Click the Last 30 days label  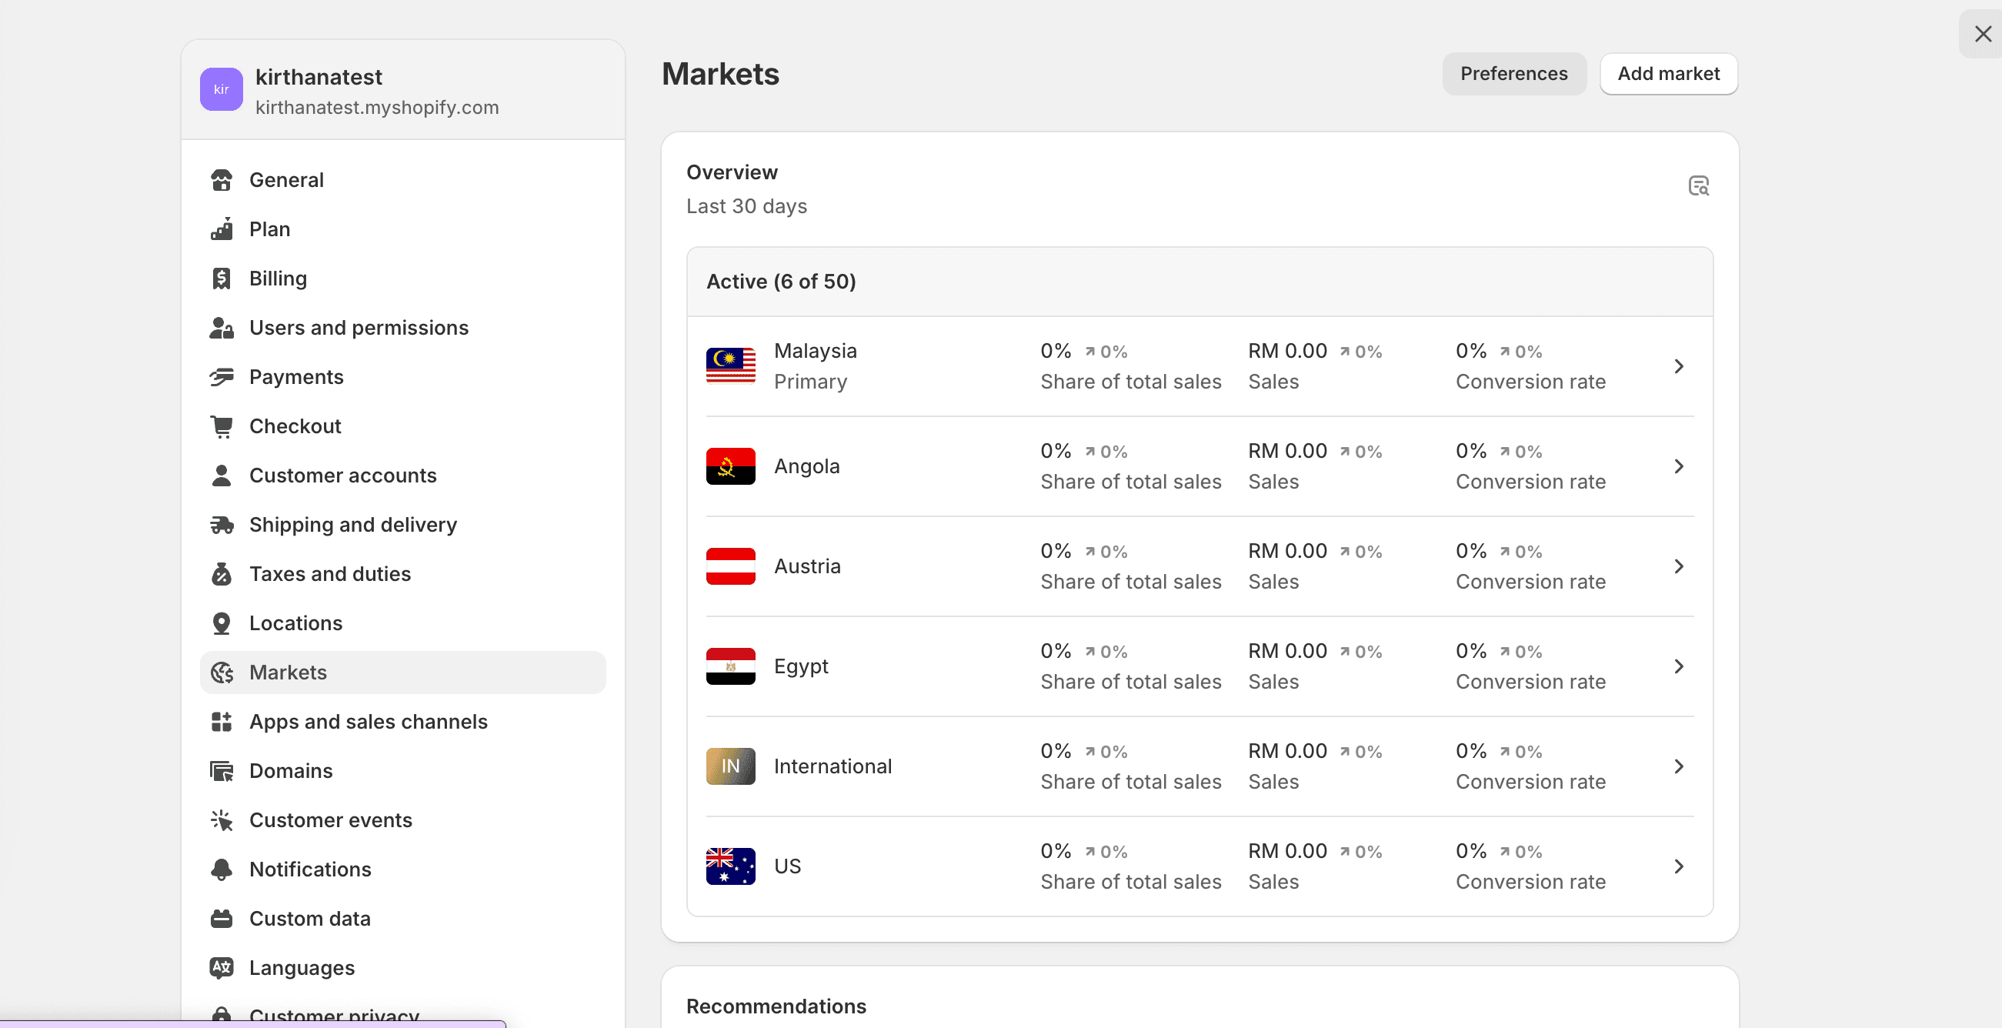[x=747, y=206]
